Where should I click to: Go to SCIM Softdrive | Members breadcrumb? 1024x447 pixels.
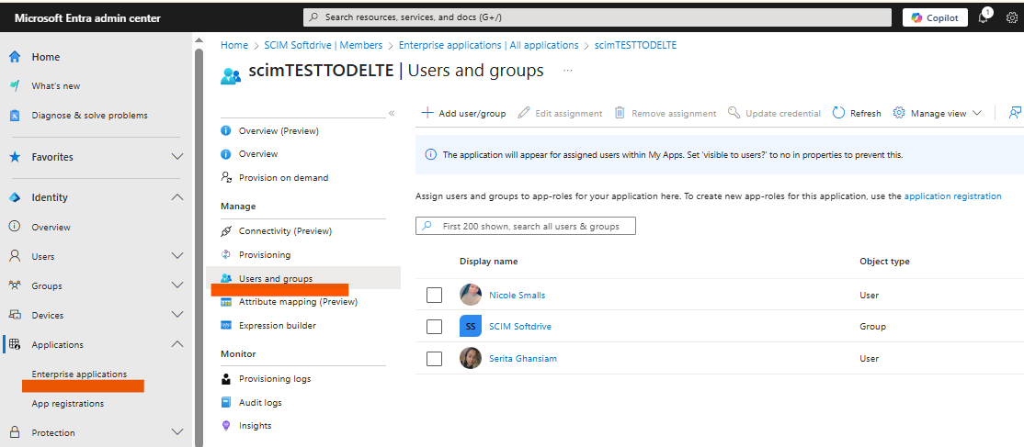tap(324, 45)
